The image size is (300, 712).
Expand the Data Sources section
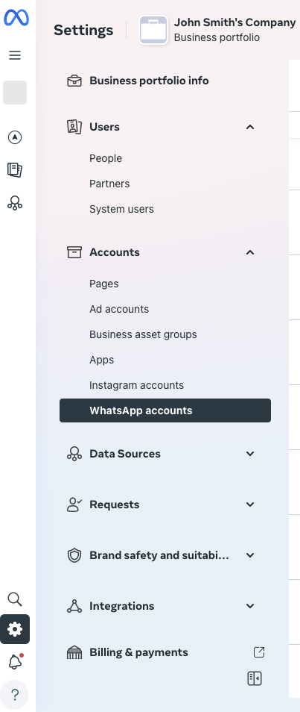[x=250, y=454]
